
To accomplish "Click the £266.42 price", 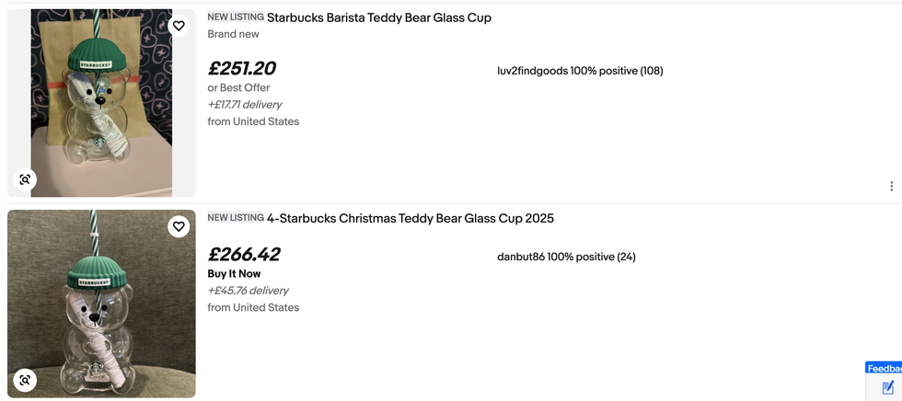I will click(x=244, y=255).
